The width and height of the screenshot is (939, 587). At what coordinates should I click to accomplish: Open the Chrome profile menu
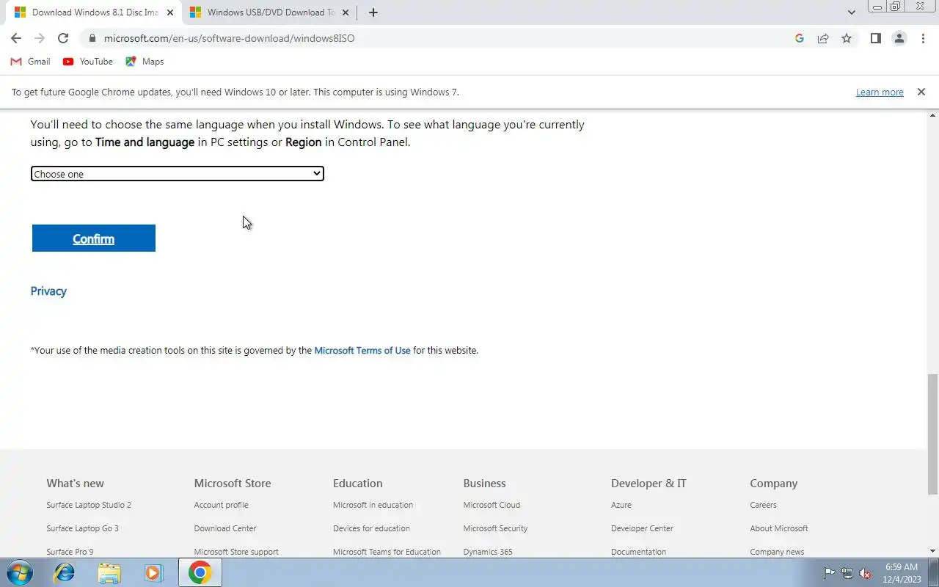point(899,38)
